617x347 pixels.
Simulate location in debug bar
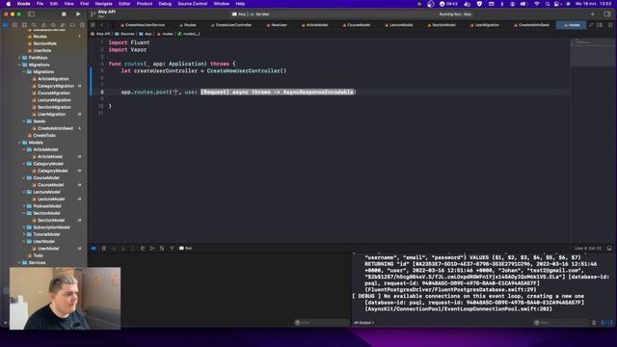point(172,249)
